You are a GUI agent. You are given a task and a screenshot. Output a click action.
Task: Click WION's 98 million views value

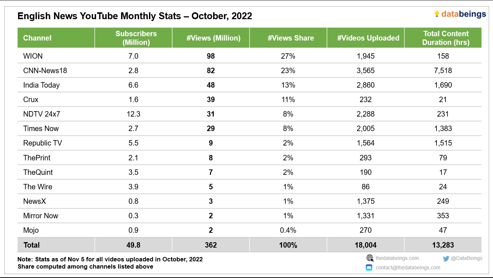(211, 56)
